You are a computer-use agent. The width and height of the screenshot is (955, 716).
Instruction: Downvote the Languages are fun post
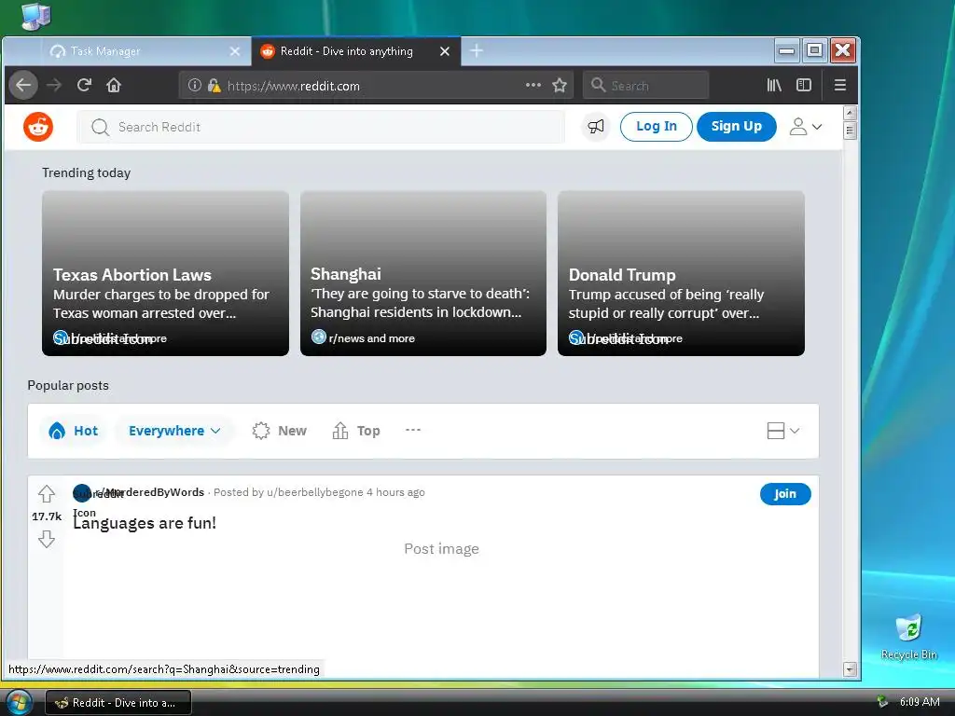point(47,539)
